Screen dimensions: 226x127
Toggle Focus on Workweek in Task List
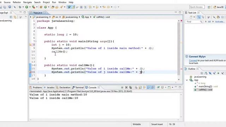point(208,17)
